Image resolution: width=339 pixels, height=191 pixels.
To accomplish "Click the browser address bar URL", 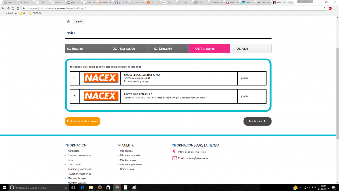I will point(63,8).
